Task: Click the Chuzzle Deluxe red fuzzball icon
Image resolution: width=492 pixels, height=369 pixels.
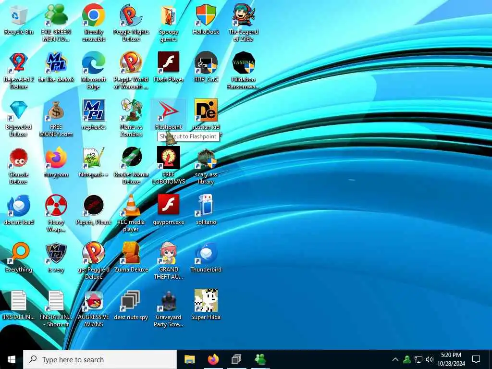Action: 19,166
